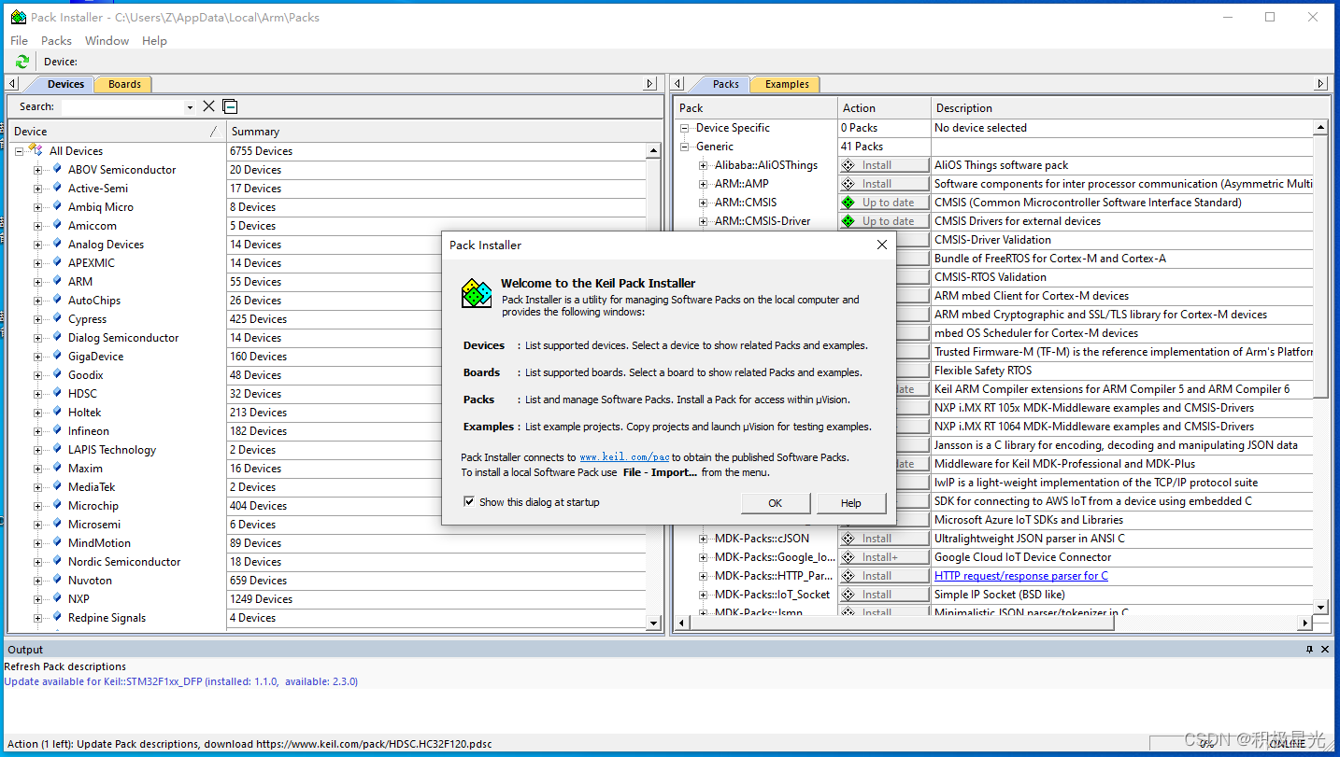Image resolution: width=1340 pixels, height=757 pixels.
Task: Click the Keil Pack Installer logo in dialog
Action: pos(477,293)
